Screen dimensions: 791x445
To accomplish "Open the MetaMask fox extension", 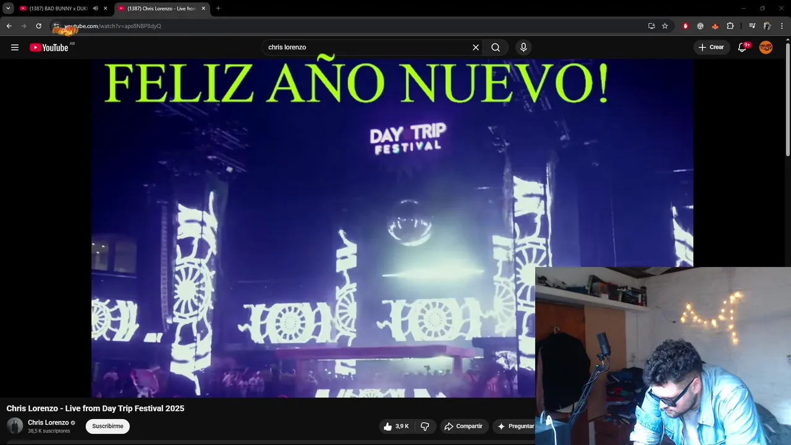I will [715, 26].
